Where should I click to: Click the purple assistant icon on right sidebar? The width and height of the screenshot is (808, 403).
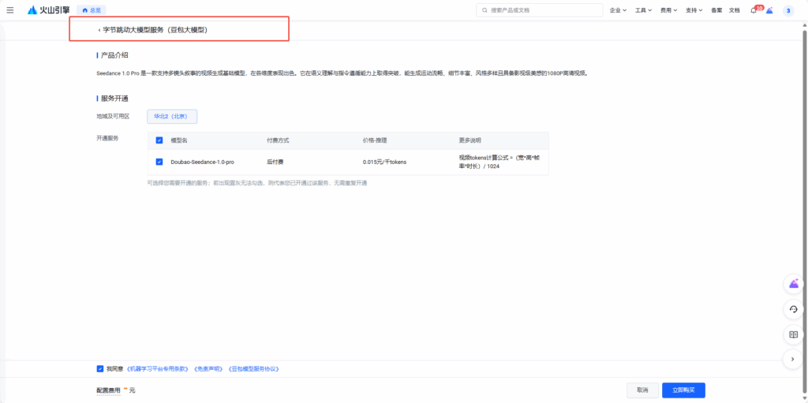point(794,284)
